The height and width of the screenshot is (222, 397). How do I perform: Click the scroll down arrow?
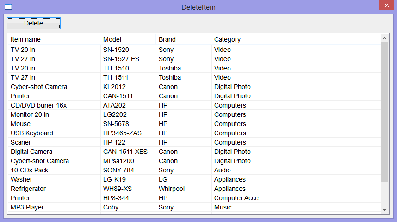pos(385,210)
